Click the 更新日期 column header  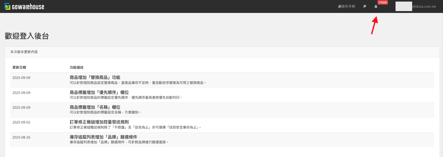coord(19,68)
